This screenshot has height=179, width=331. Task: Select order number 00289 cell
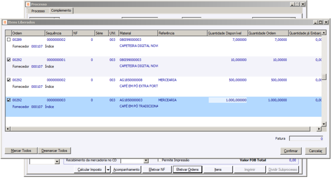pyautogui.click(x=17, y=40)
